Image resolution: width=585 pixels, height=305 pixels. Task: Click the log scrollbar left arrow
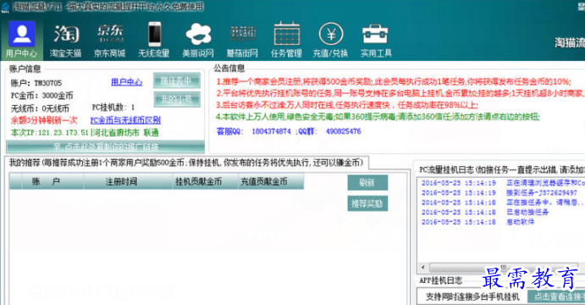pyautogui.click(x=422, y=267)
